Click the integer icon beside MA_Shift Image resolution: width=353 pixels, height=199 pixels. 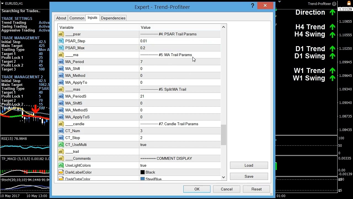(x=61, y=69)
